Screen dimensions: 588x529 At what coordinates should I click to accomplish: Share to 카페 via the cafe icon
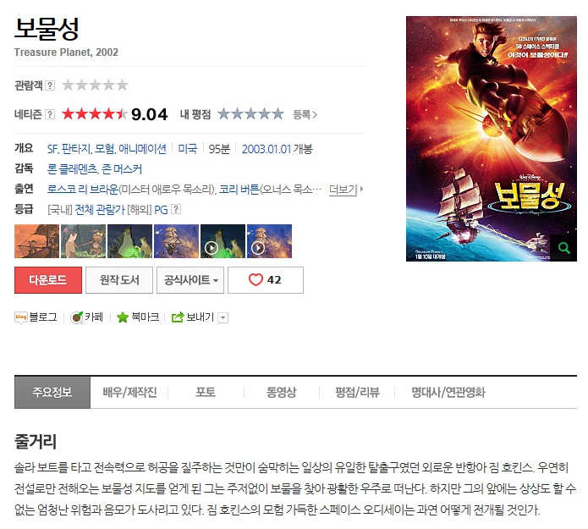76,317
